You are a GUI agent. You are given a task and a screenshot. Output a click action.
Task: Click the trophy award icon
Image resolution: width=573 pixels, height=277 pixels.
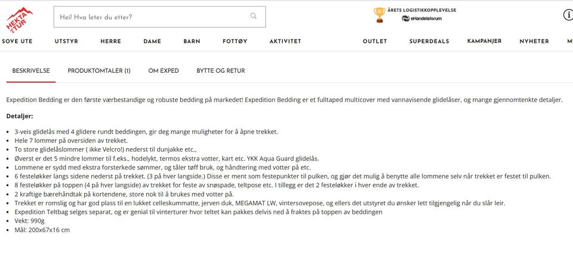click(380, 16)
